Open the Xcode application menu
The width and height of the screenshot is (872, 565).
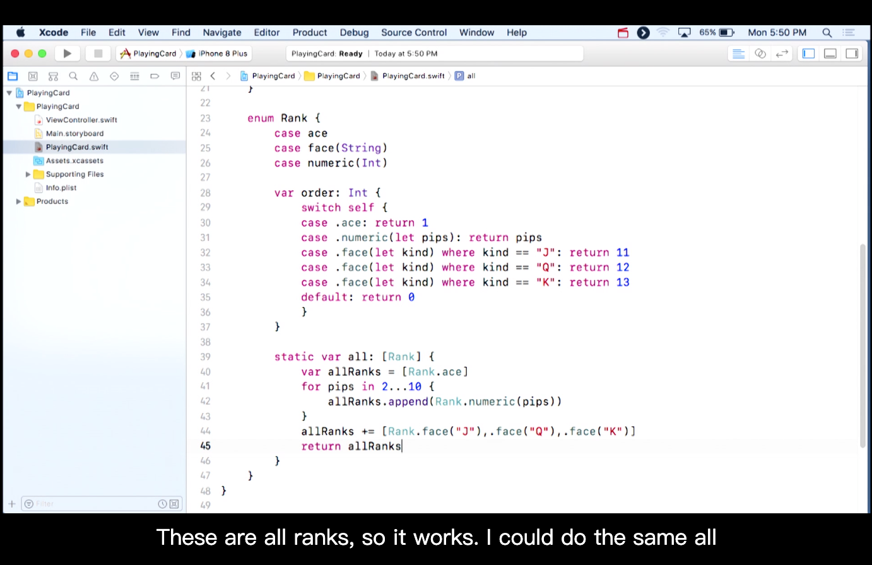(54, 33)
